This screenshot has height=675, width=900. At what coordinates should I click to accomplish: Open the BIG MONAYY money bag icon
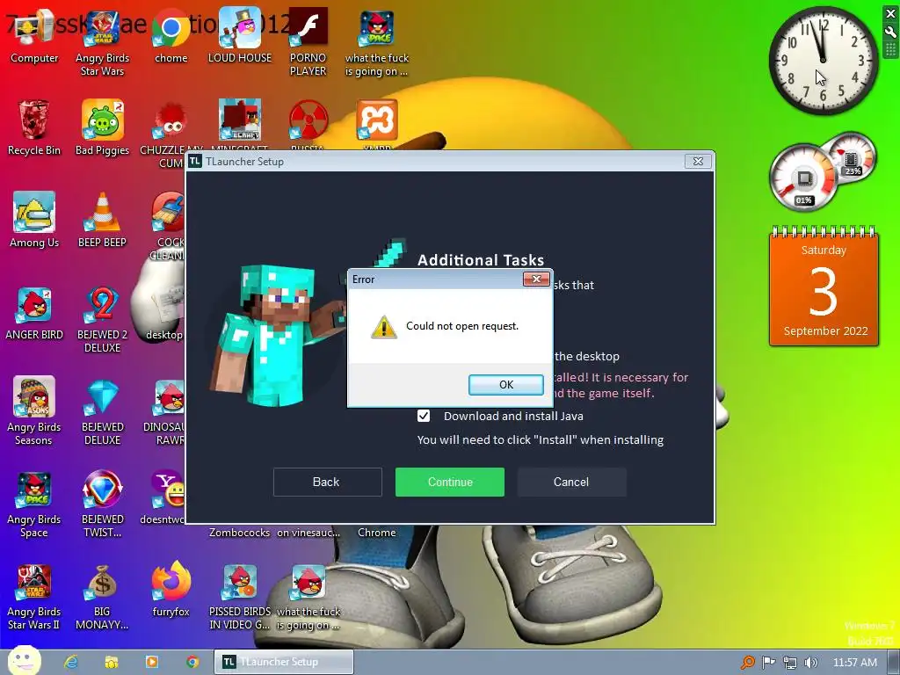coord(102,597)
